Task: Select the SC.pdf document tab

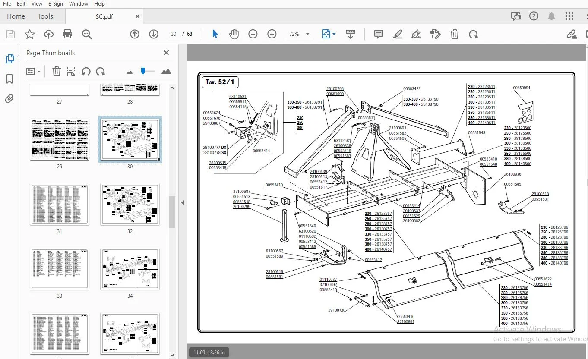Action: coord(104,16)
